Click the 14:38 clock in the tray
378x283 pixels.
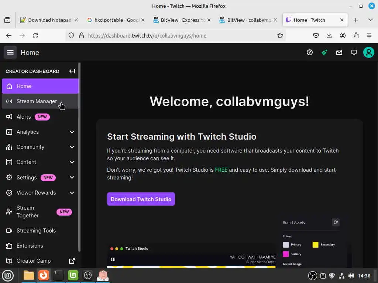(x=364, y=276)
